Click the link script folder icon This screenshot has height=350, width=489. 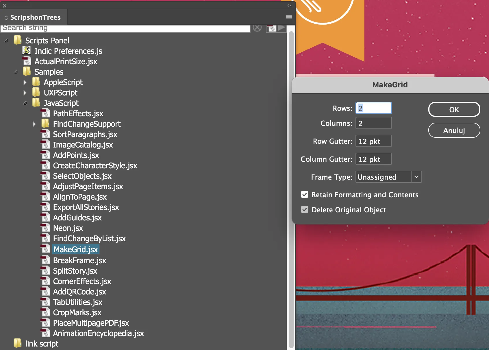18,344
